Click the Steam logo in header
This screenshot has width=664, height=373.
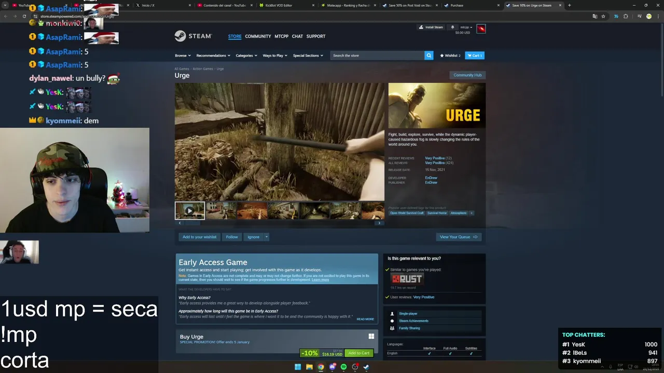click(x=193, y=36)
